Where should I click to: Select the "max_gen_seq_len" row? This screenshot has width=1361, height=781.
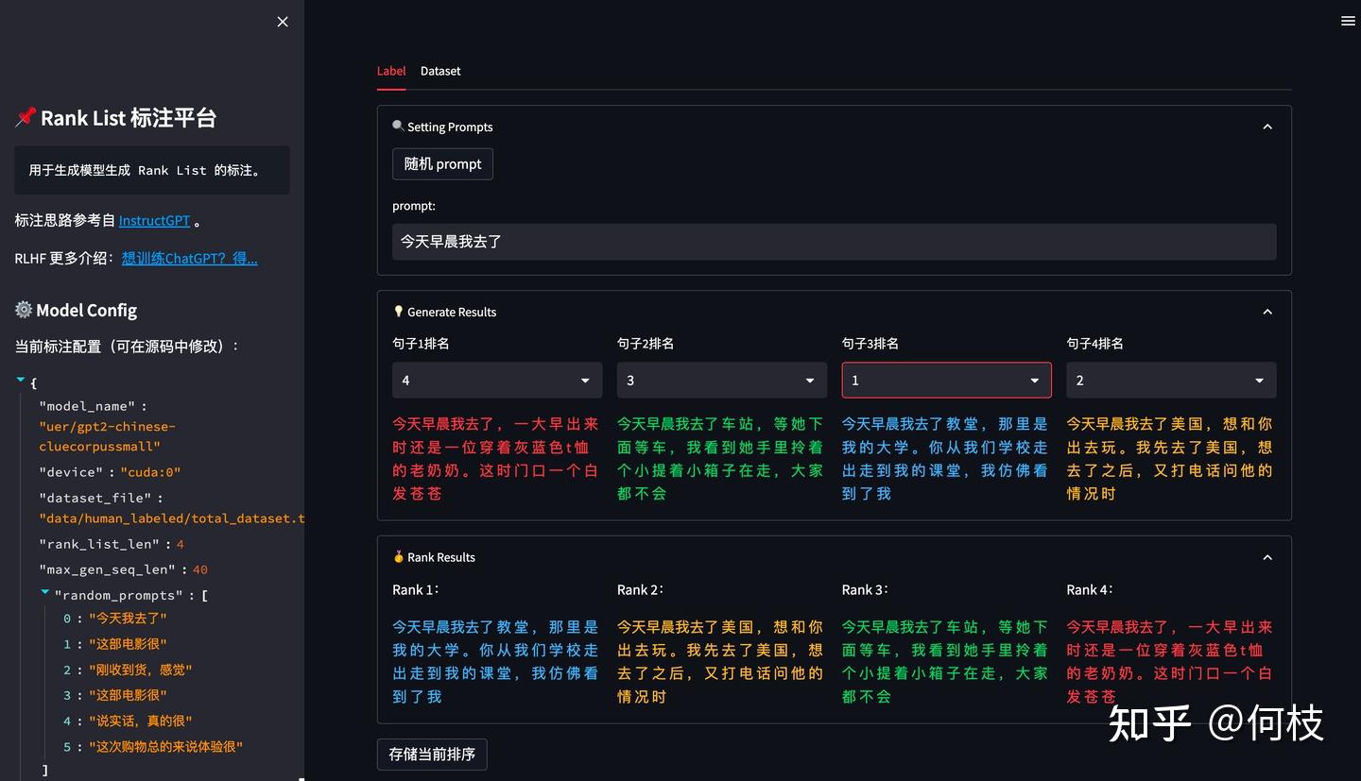[x=123, y=569]
